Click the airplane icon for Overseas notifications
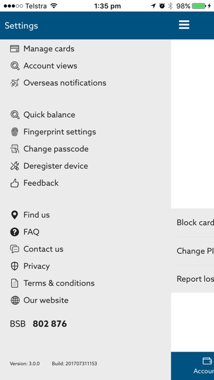This screenshot has width=214, height=380. (x=15, y=83)
